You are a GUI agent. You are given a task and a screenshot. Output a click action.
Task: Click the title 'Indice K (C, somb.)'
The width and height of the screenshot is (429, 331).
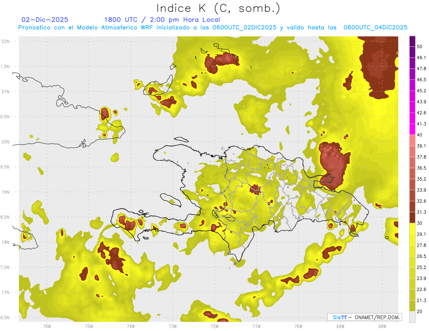click(x=218, y=9)
